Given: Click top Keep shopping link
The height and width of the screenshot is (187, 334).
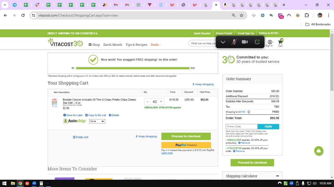Looking at the screenshot, I should (203, 84).
